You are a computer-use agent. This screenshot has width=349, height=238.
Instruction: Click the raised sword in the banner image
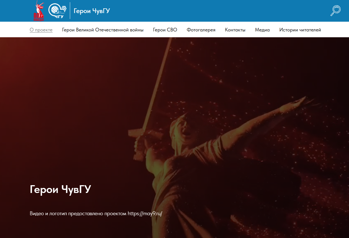159,83
